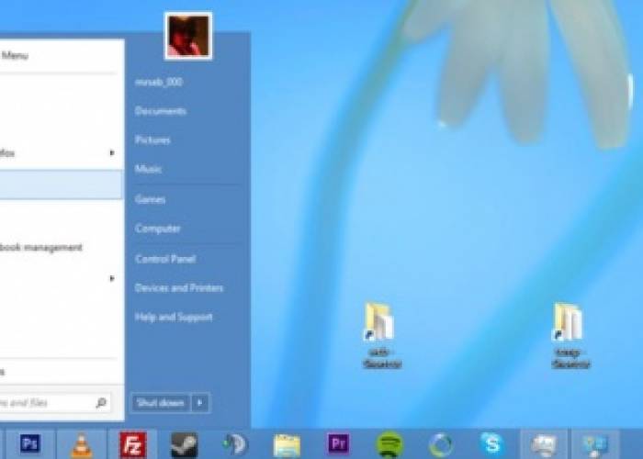Open VLC media player cone icon
This screenshot has width=643, height=459.
click(81, 445)
